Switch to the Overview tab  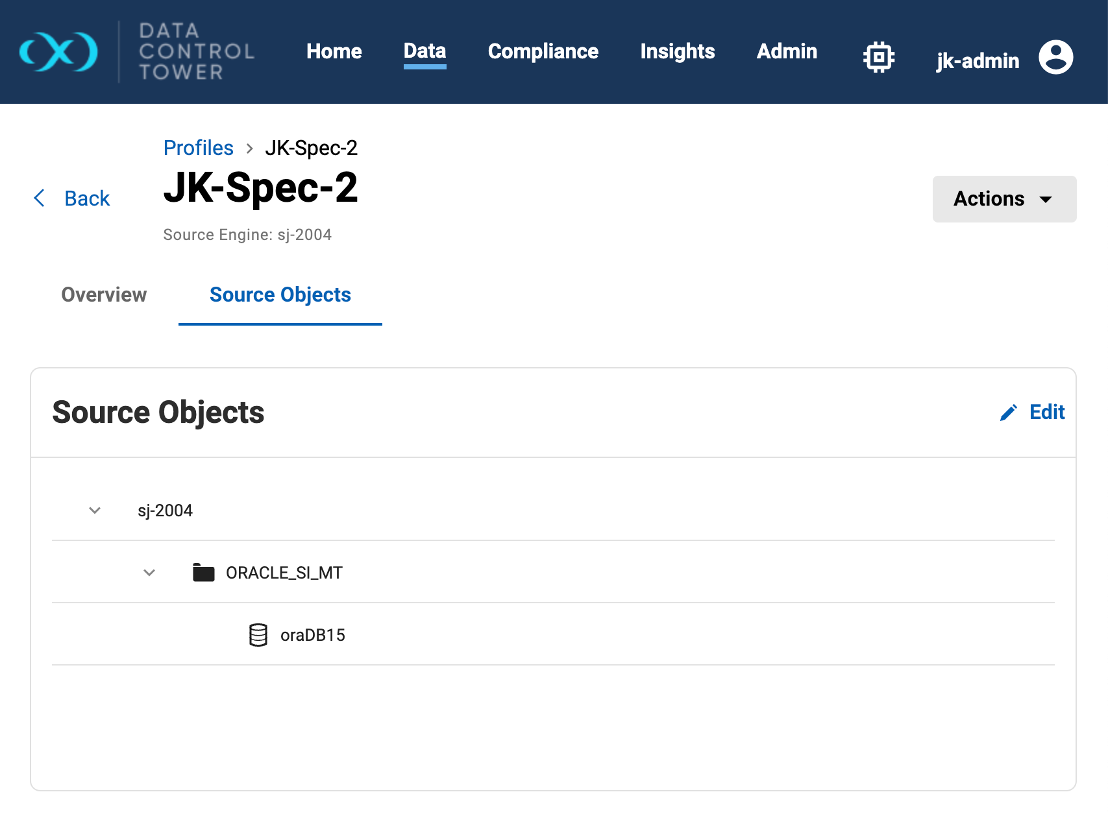104,295
